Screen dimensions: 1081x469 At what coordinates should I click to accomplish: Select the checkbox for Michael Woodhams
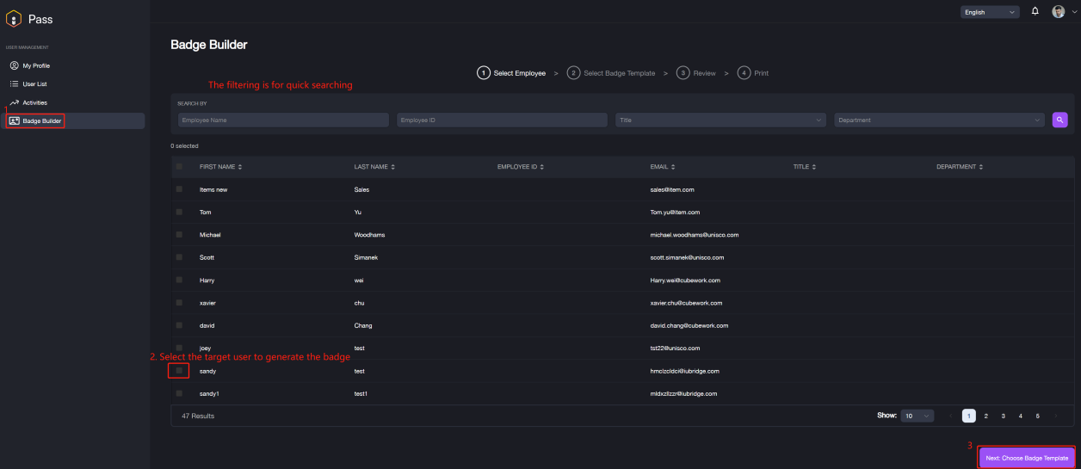click(179, 234)
